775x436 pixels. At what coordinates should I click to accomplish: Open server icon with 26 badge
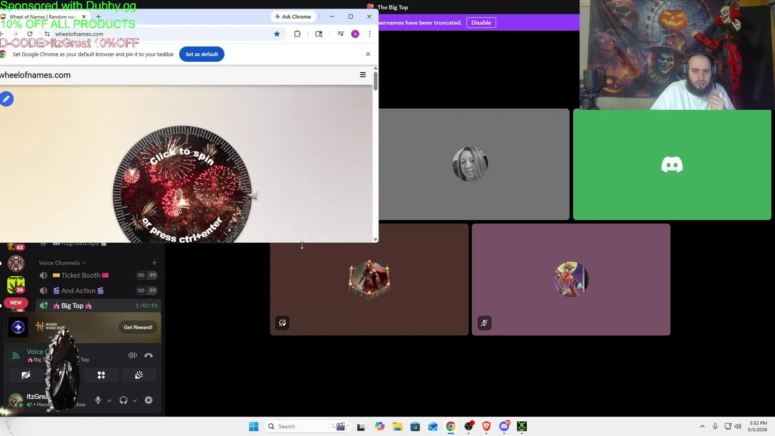[16, 283]
